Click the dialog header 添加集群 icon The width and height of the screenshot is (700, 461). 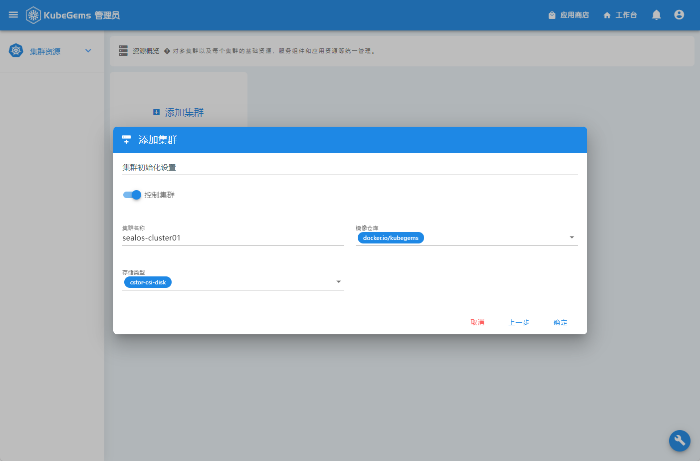tap(126, 140)
